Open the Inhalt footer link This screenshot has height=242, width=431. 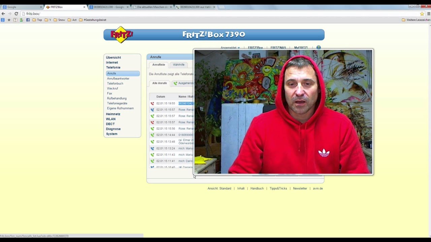(241, 189)
